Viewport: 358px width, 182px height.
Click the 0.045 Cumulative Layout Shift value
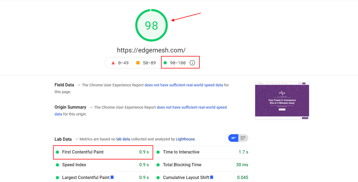(x=243, y=177)
